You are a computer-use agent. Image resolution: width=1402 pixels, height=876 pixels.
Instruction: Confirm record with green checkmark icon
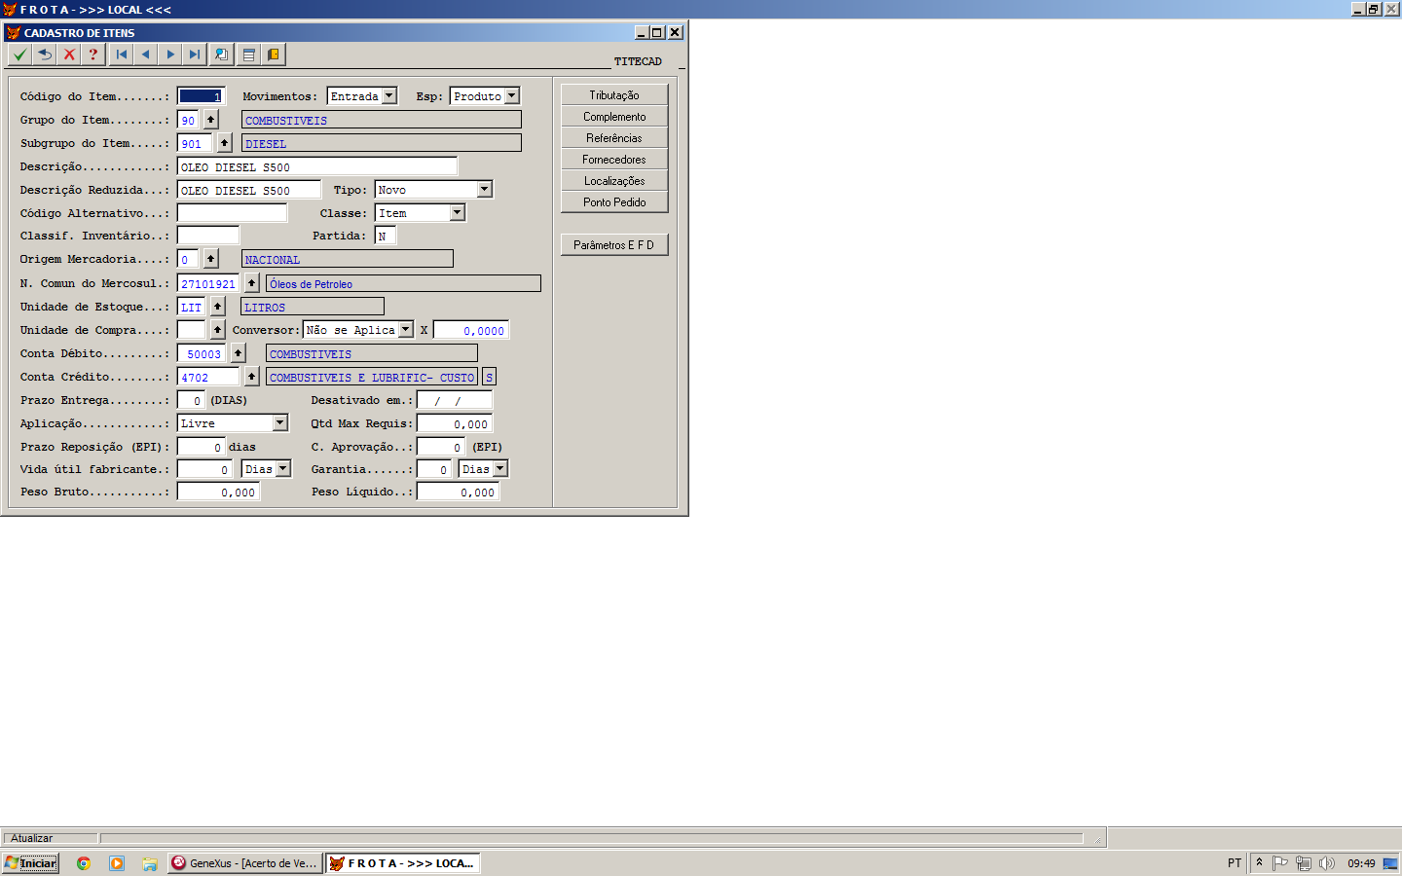click(19, 55)
